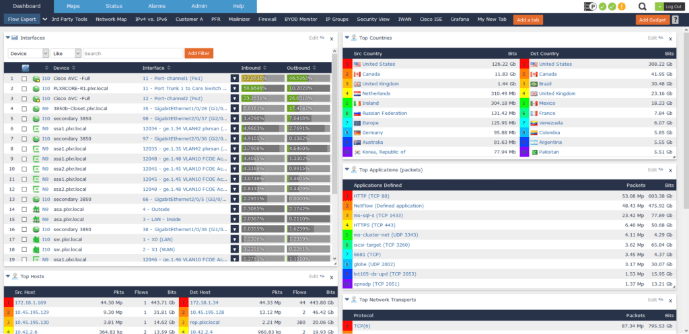Check the row 10 ssa2.plxr.local checkbox
689x334 pixels.
point(25,169)
